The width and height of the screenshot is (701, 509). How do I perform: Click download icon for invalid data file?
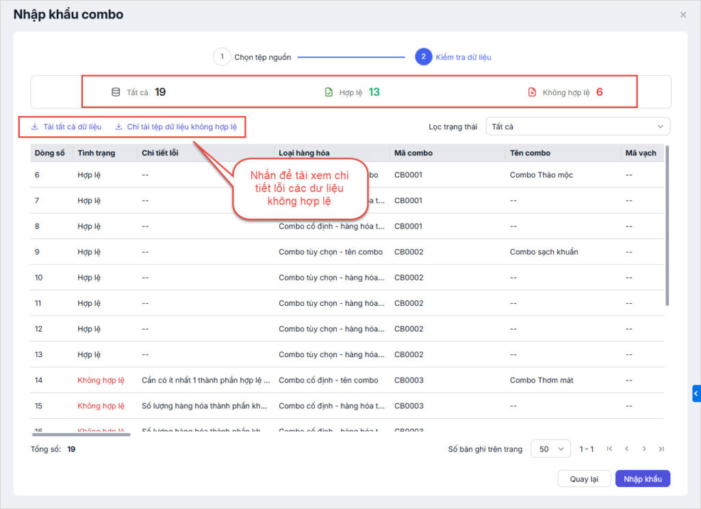click(118, 127)
